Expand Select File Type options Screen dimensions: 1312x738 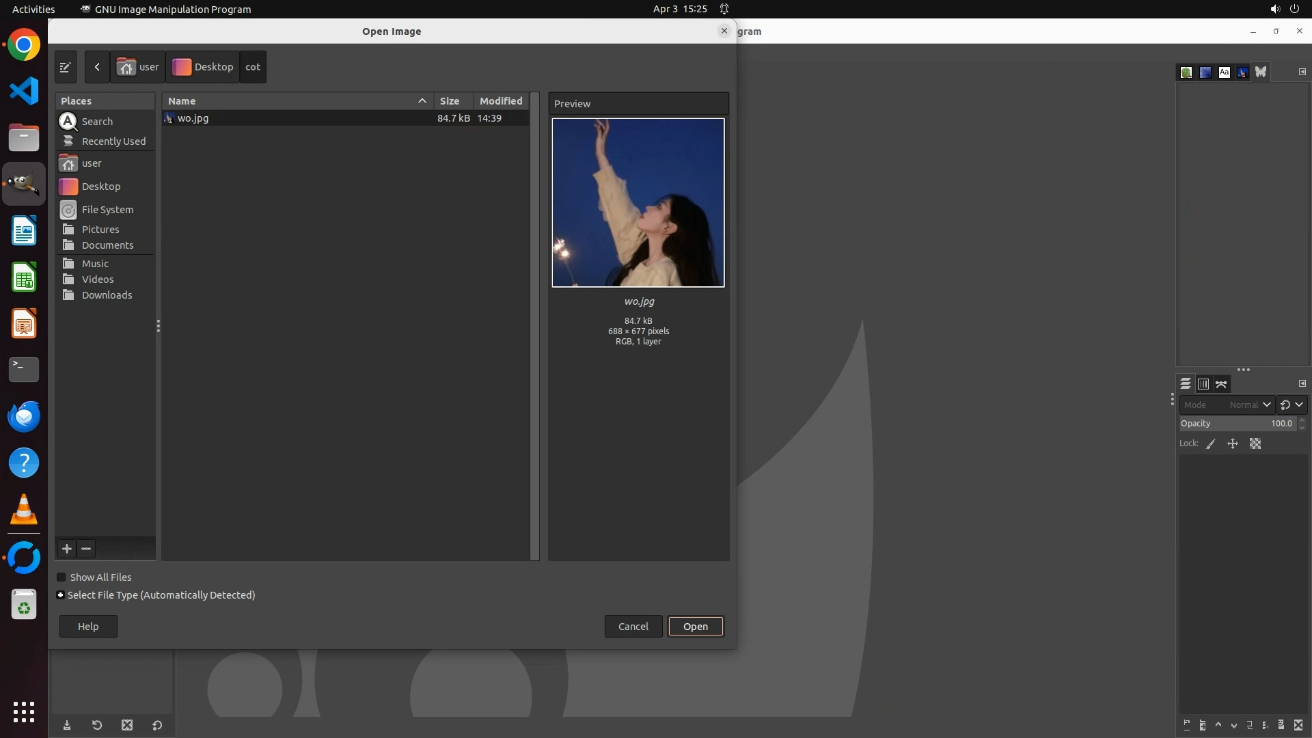(x=61, y=595)
